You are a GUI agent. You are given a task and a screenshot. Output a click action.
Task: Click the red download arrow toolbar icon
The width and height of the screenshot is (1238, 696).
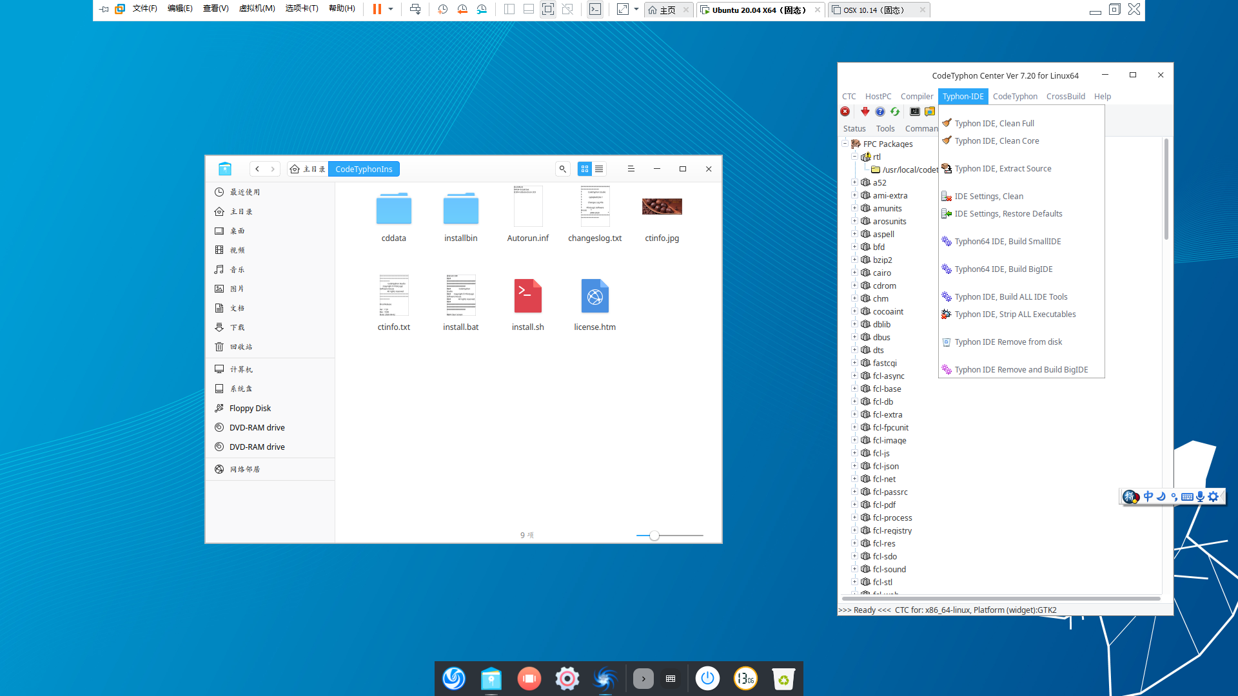(x=865, y=111)
